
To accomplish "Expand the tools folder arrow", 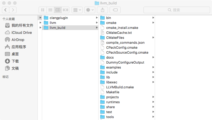I will [153, 117].
